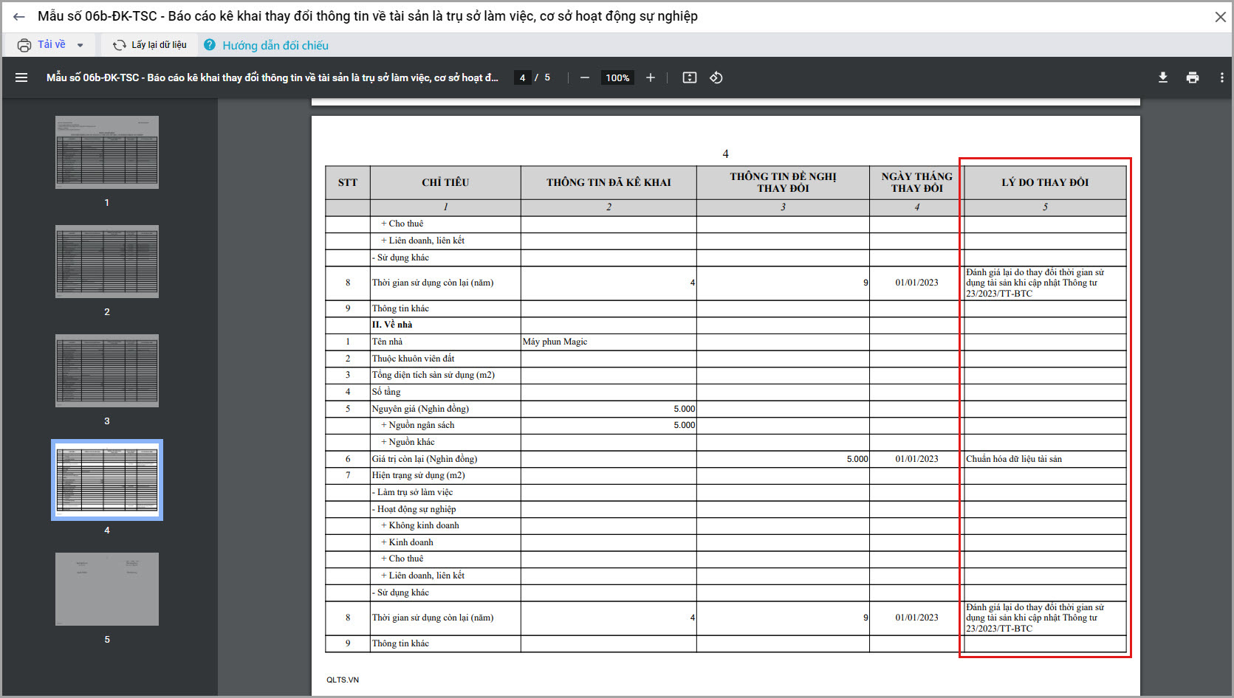The image size is (1234, 698).
Task: Open page 3 thumbnail in sidebar
Action: point(107,370)
